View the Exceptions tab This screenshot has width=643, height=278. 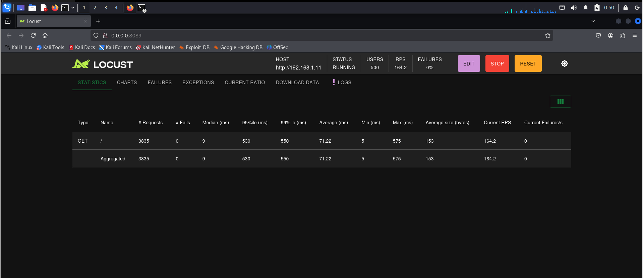(198, 83)
